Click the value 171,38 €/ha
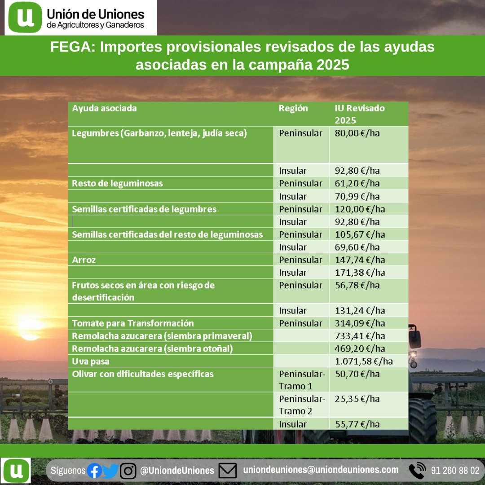This screenshot has width=485, height=485. tap(360, 273)
